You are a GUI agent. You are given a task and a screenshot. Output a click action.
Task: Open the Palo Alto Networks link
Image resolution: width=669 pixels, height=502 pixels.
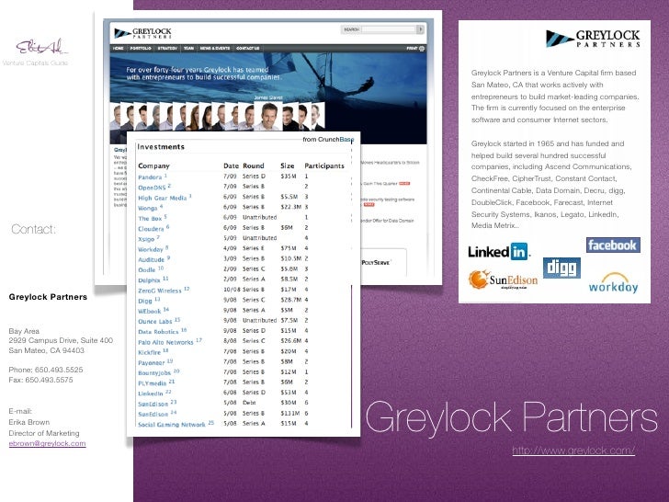(165, 342)
